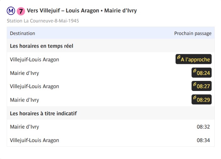The width and height of the screenshot is (221, 159).
Task: Click the signal icon on the 08:24 badge
Action: [195, 71]
